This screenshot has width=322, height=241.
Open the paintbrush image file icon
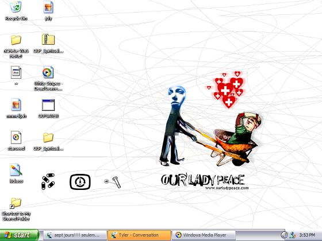pos(16,170)
